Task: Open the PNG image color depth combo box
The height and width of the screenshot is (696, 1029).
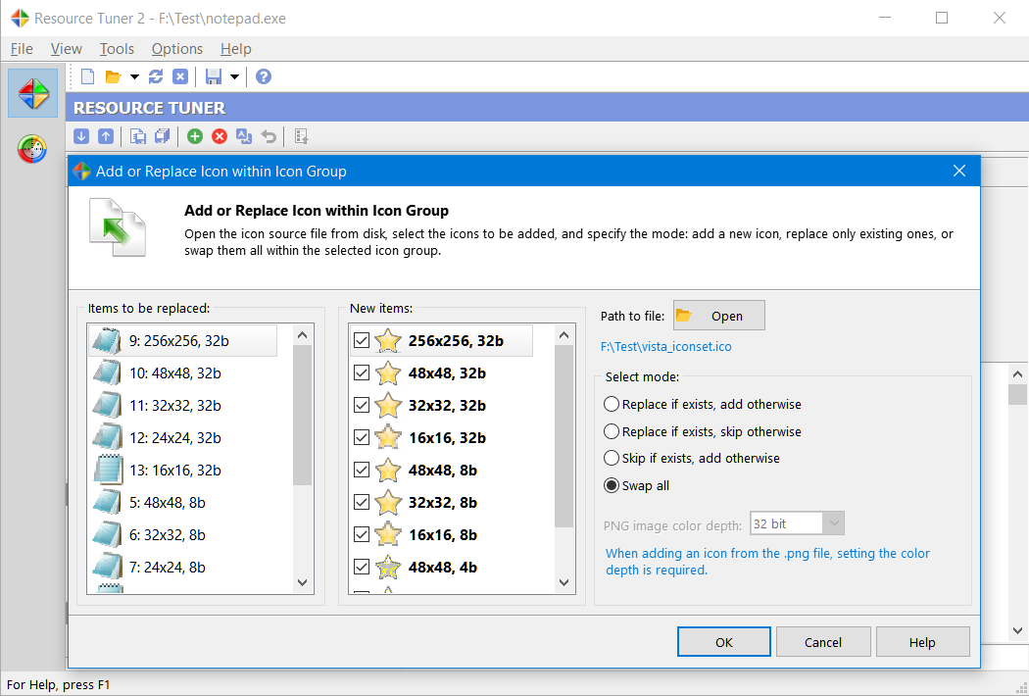Action: 797,523
